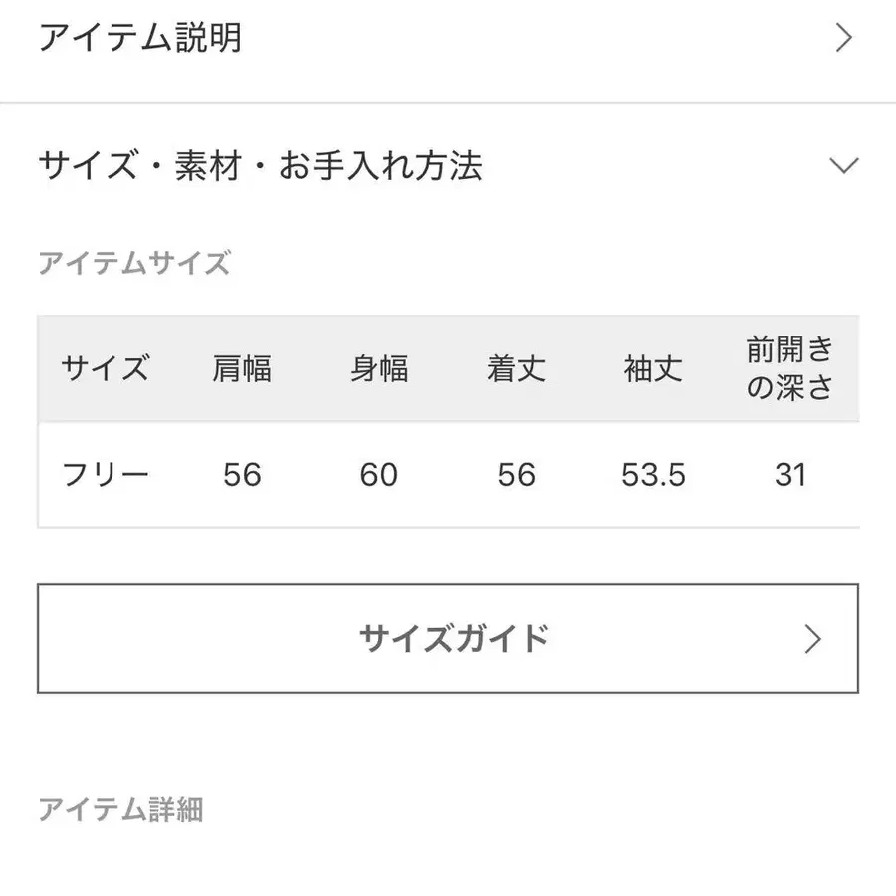Click the downward chevron icon near section header
This screenshot has width=896, height=896.
tap(844, 166)
